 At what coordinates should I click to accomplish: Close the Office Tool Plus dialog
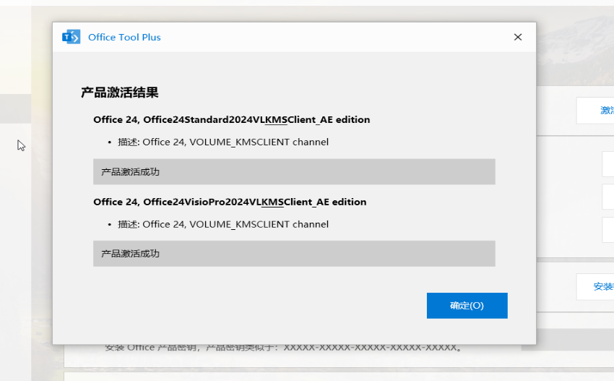(518, 37)
